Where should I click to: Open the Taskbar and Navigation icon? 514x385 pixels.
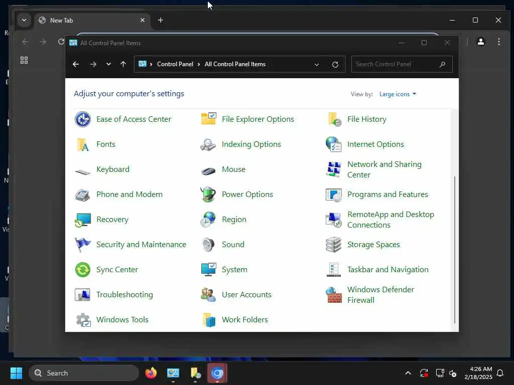point(334,270)
